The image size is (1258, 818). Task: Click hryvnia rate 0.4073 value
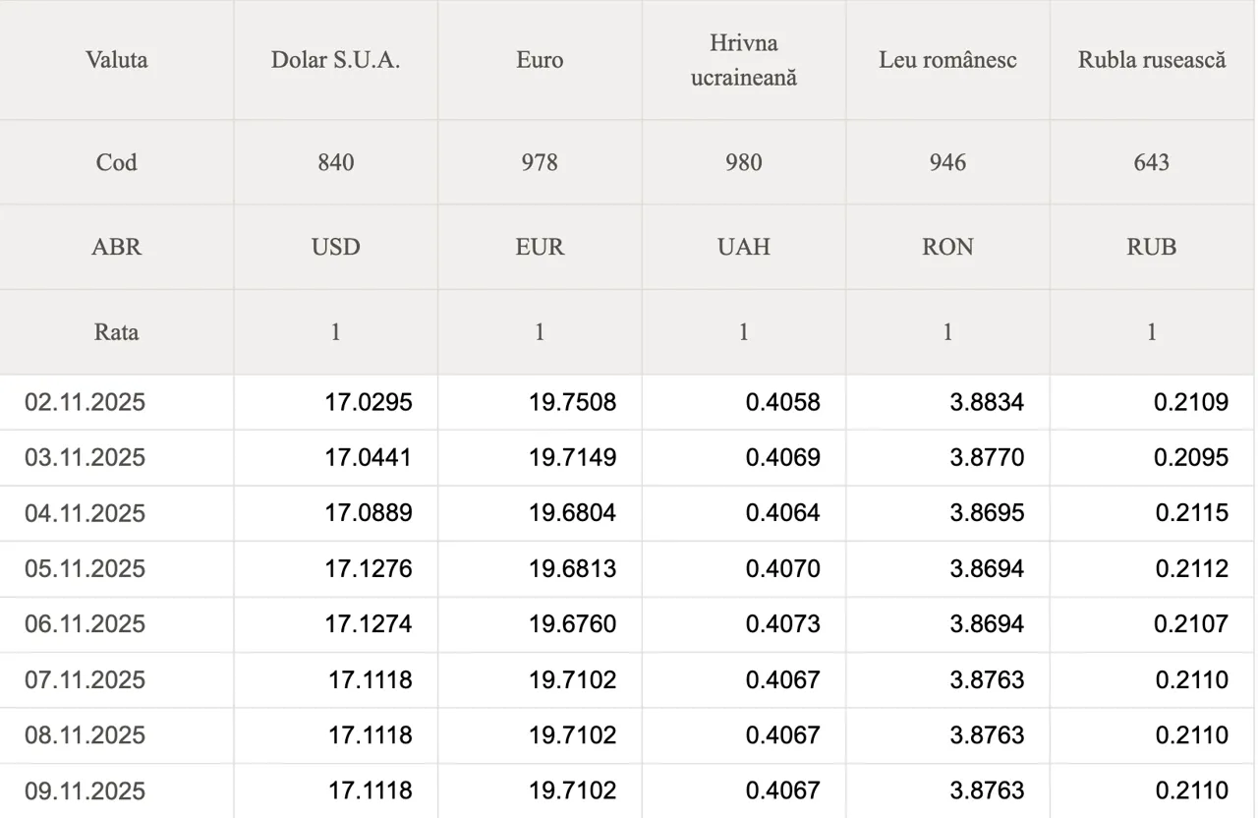(782, 624)
